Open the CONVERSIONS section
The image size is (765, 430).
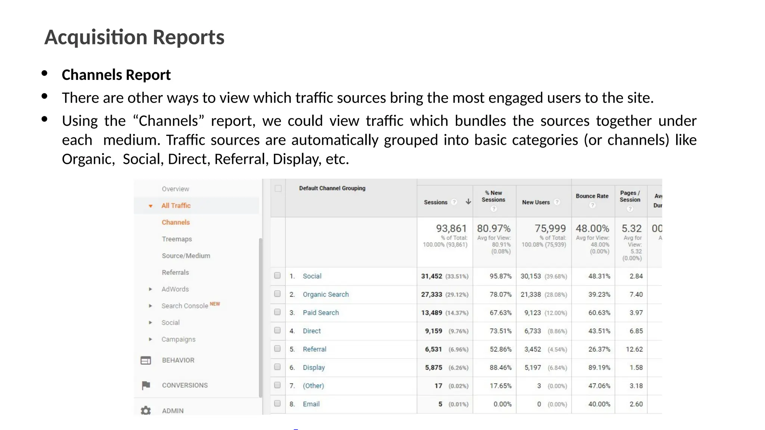[x=185, y=385]
